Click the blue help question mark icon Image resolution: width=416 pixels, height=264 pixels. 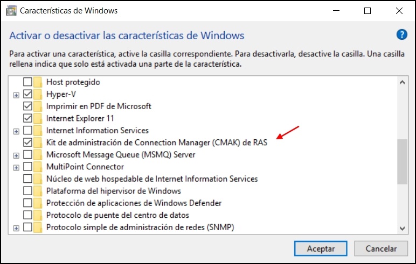coord(401,34)
